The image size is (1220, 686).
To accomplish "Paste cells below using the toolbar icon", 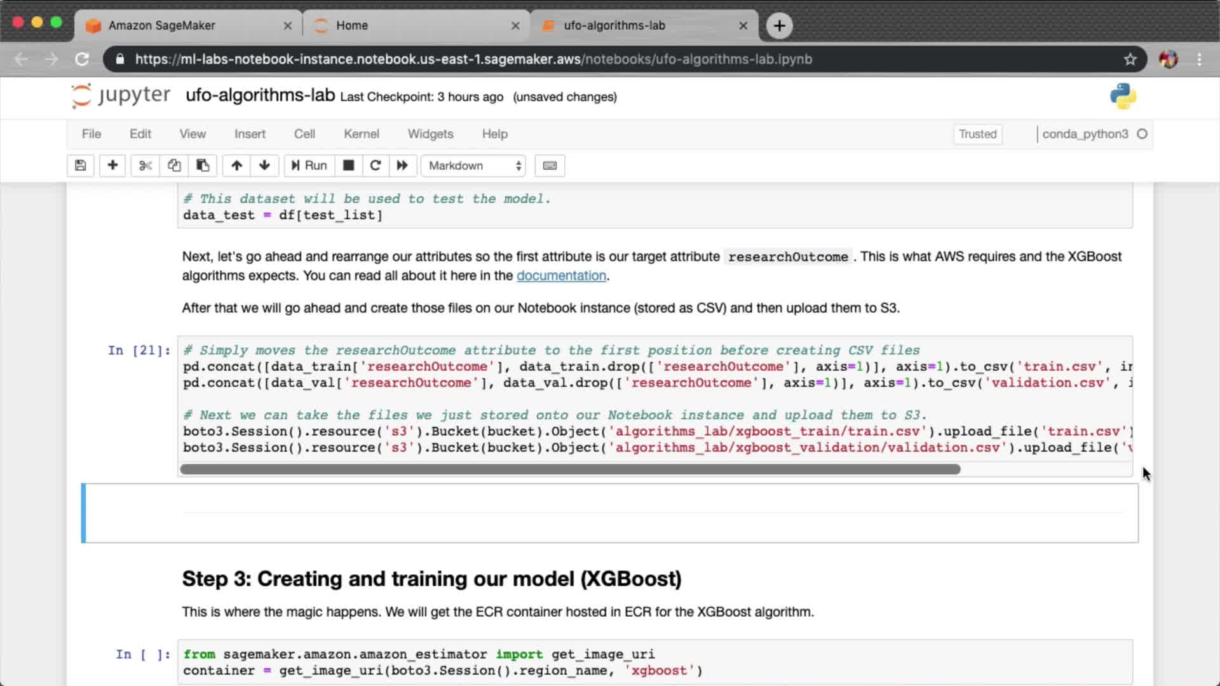I will 203,166.
